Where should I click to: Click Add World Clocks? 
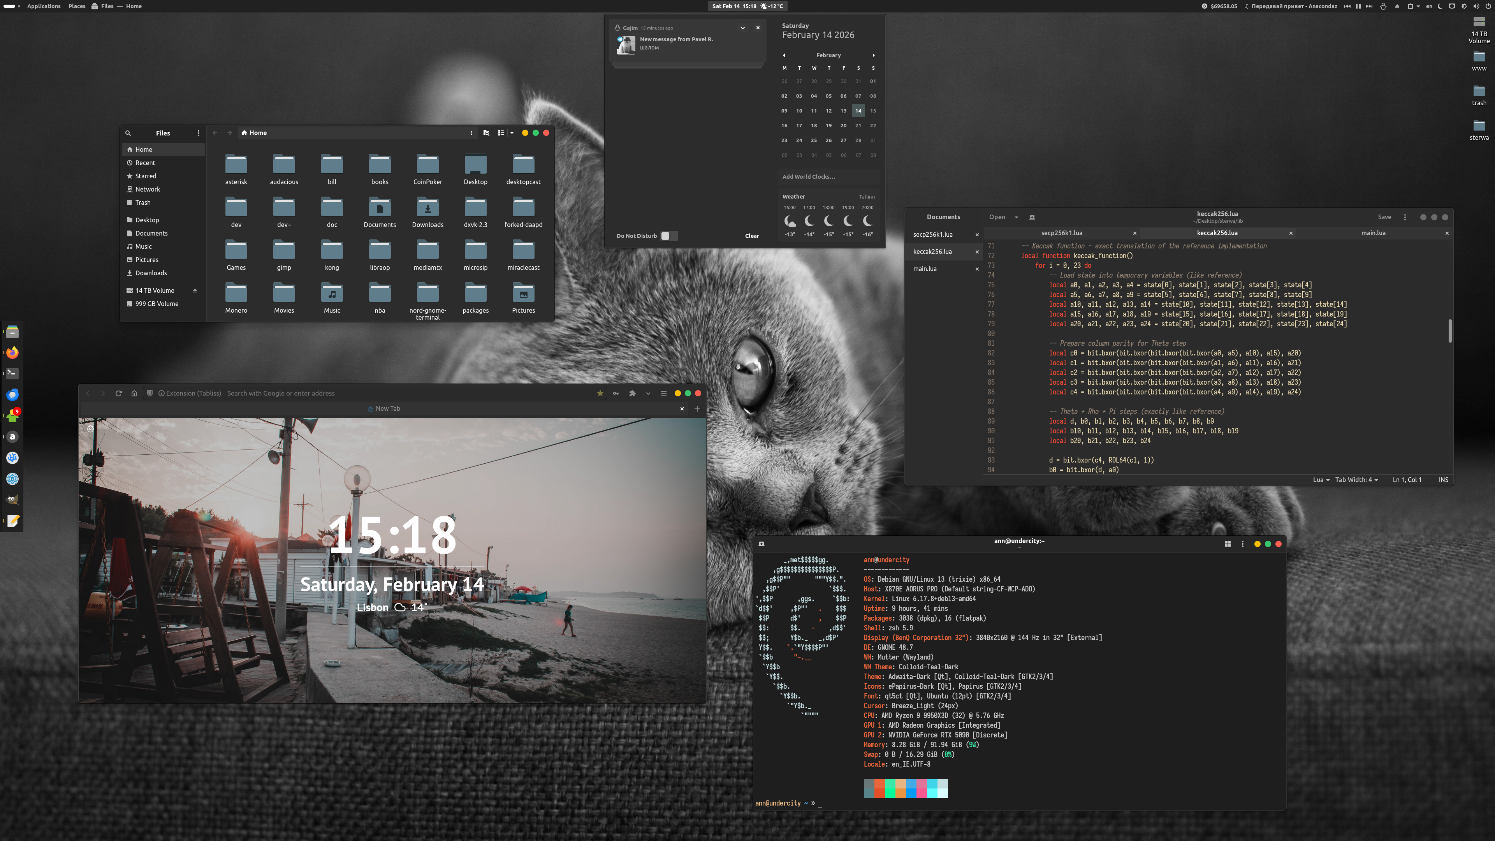click(809, 176)
